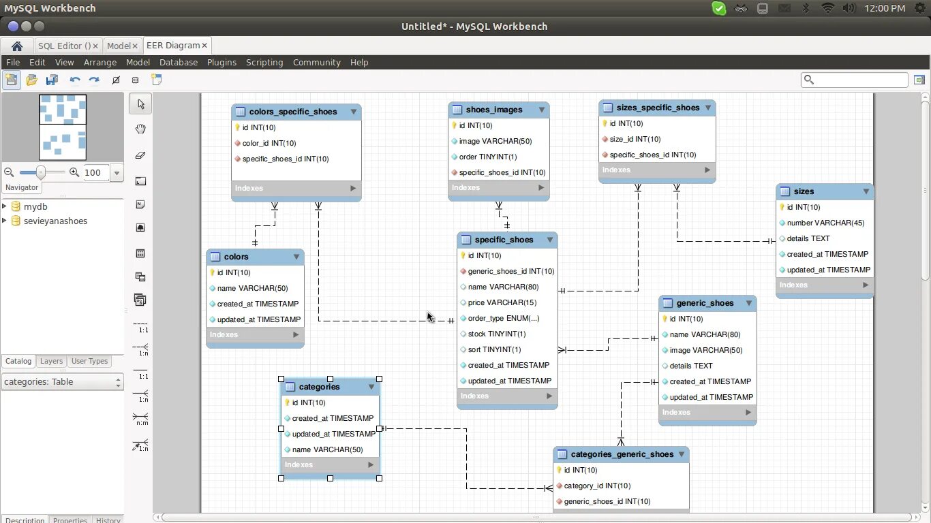Open the File menu
Viewport: 931px width, 523px height.
tap(13, 62)
